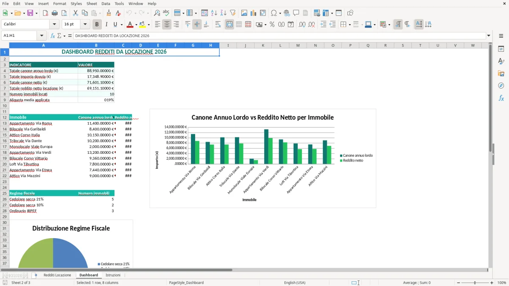Toggle Wrap Text
This screenshot has height=286, width=509.
coord(218,24)
